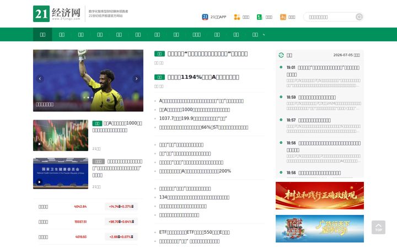The height and width of the screenshot is (248, 397).
Task: Click the yellow four-squares header icon
Action: (x=237, y=17)
